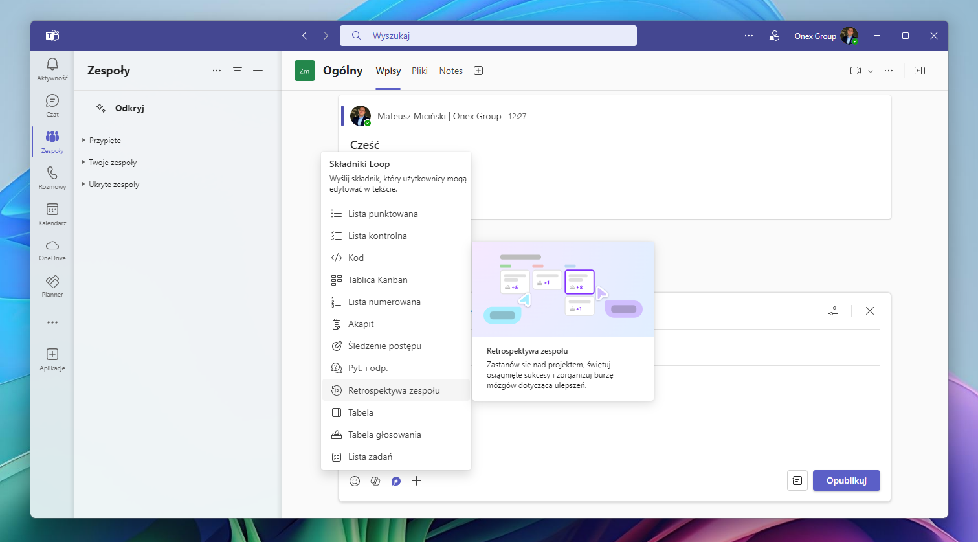The height and width of the screenshot is (542, 978).
Task: Insert an emoji in the post
Action: (x=355, y=480)
